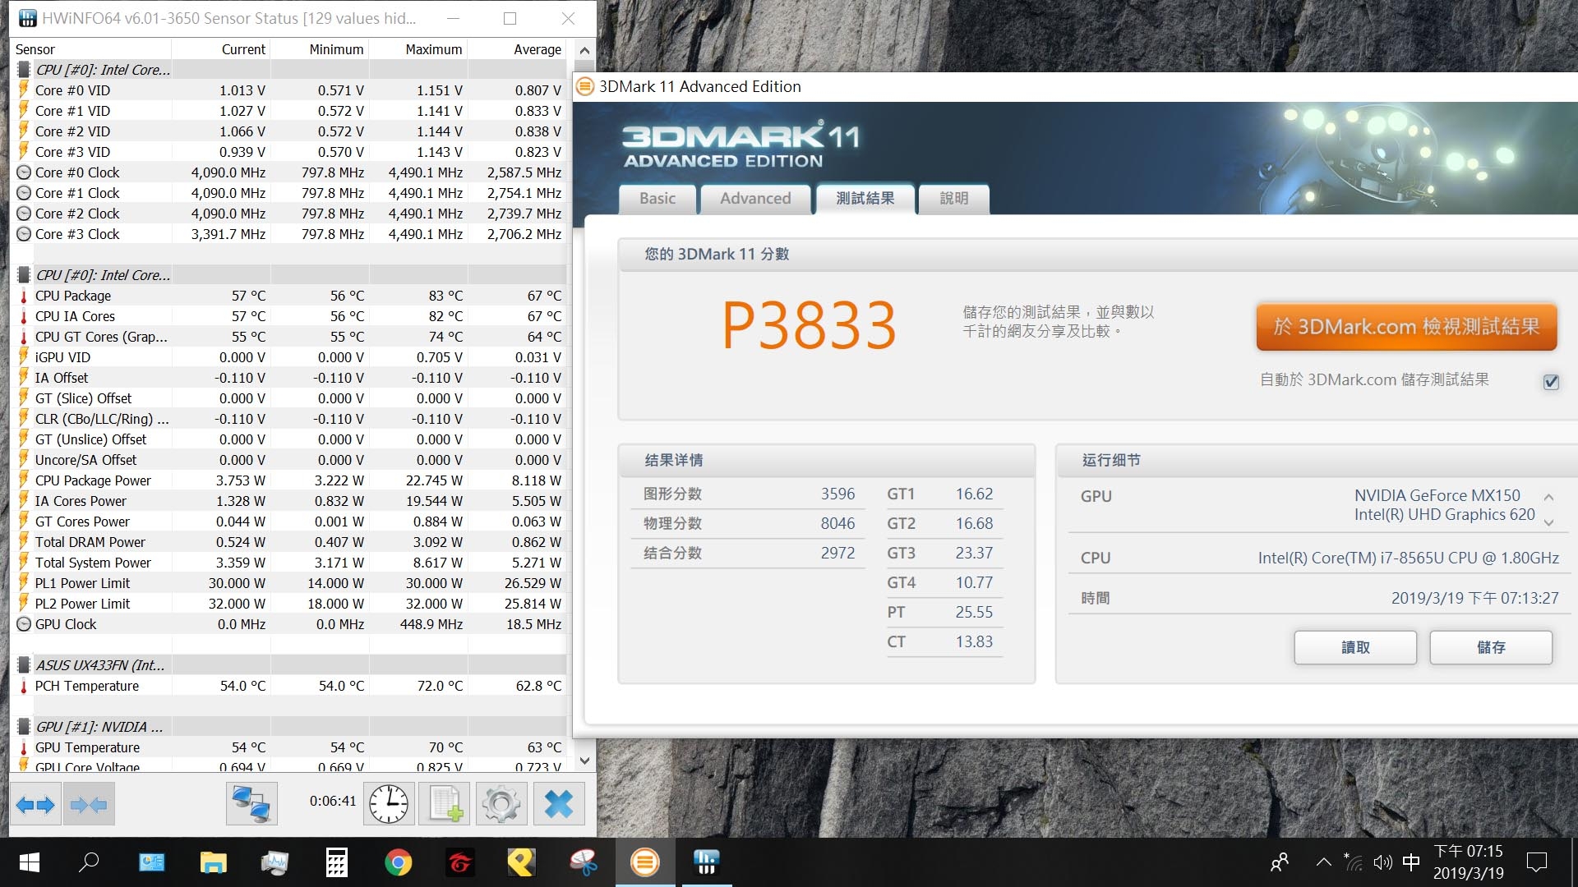
Task: Open the 說明 help tab
Action: 953,199
